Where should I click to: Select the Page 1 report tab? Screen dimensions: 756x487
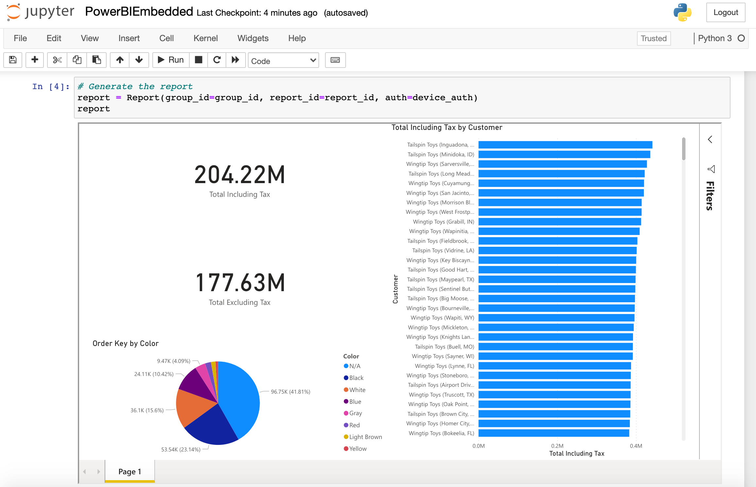tap(130, 472)
